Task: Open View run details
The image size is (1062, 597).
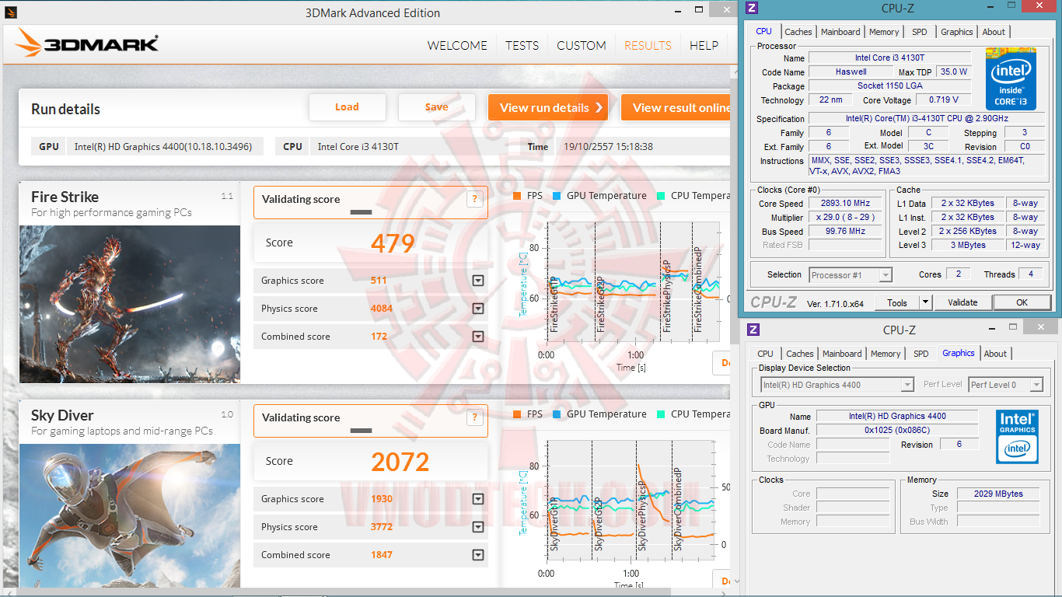Action: pyautogui.click(x=548, y=107)
